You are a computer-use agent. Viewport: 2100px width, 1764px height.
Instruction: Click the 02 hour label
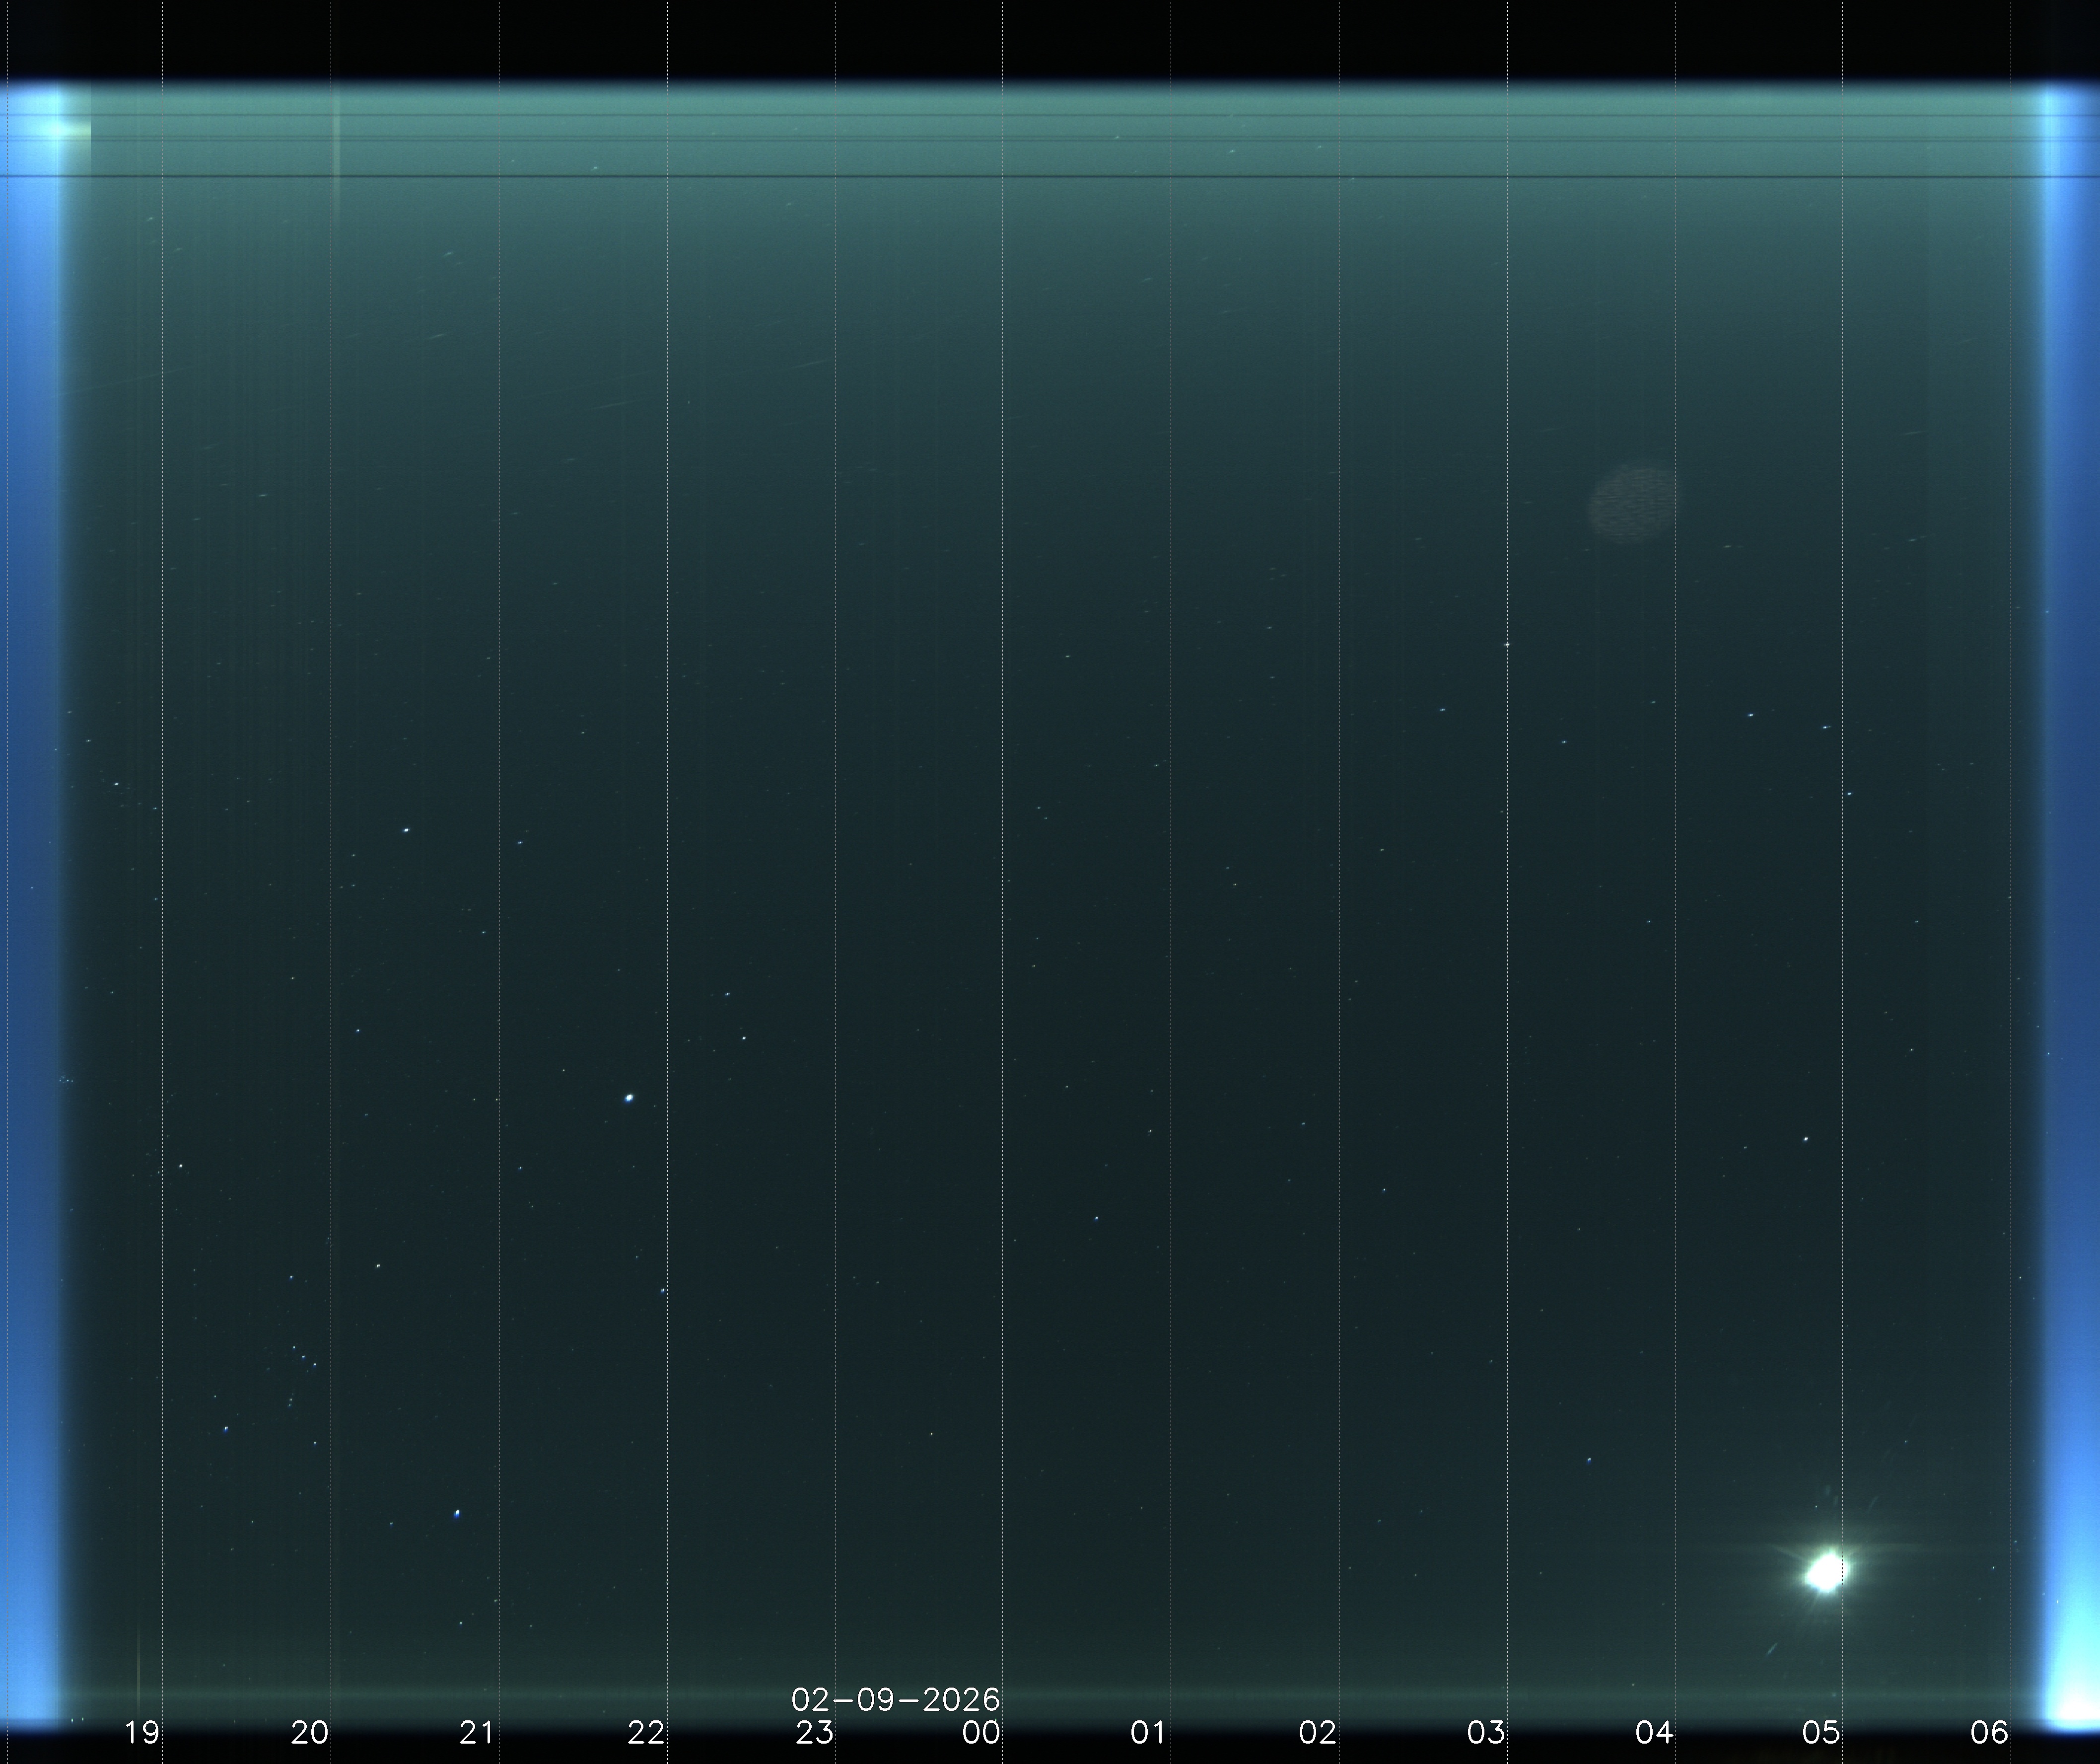coord(1317,1732)
